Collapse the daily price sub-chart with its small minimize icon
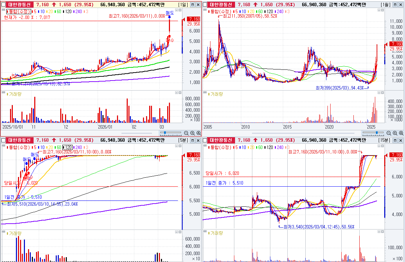The image size is (405, 262). [177, 10]
